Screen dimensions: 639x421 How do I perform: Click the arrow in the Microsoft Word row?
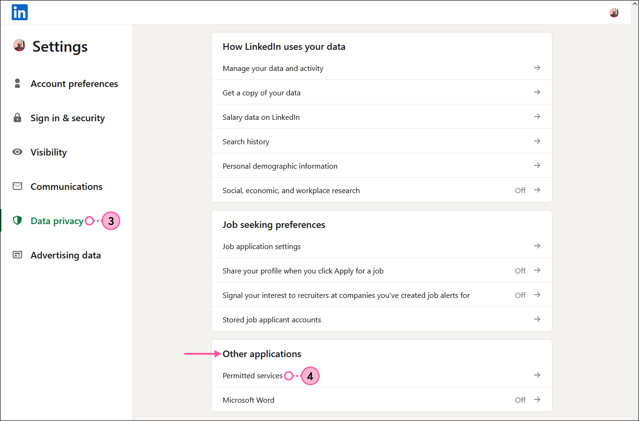pos(537,399)
